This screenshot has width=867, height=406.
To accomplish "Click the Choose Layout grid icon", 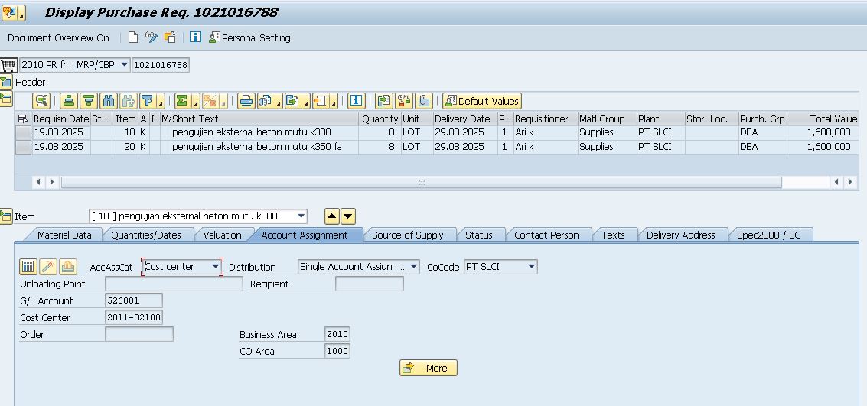I will click(321, 100).
